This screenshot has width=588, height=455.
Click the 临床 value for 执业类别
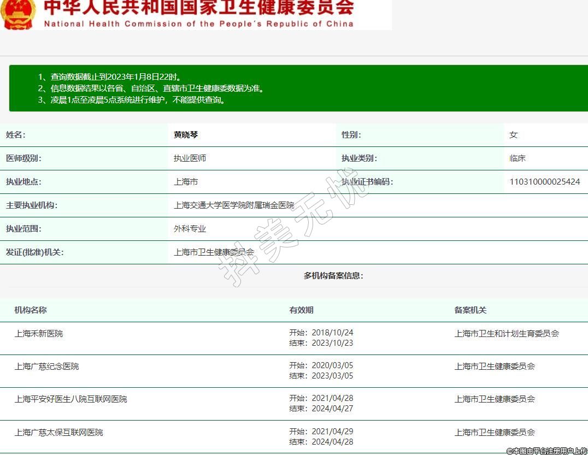click(x=517, y=158)
